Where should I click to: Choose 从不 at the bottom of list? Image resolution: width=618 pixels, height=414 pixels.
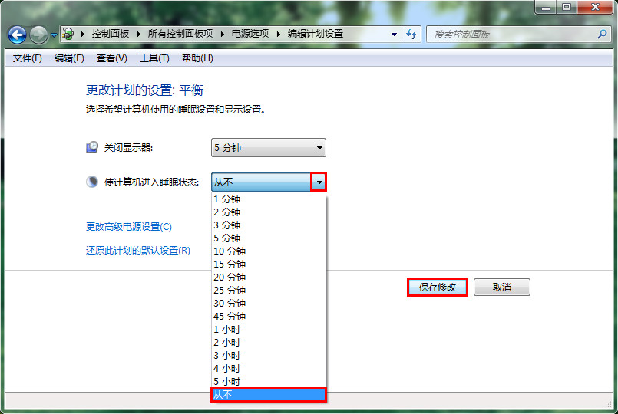(268, 395)
